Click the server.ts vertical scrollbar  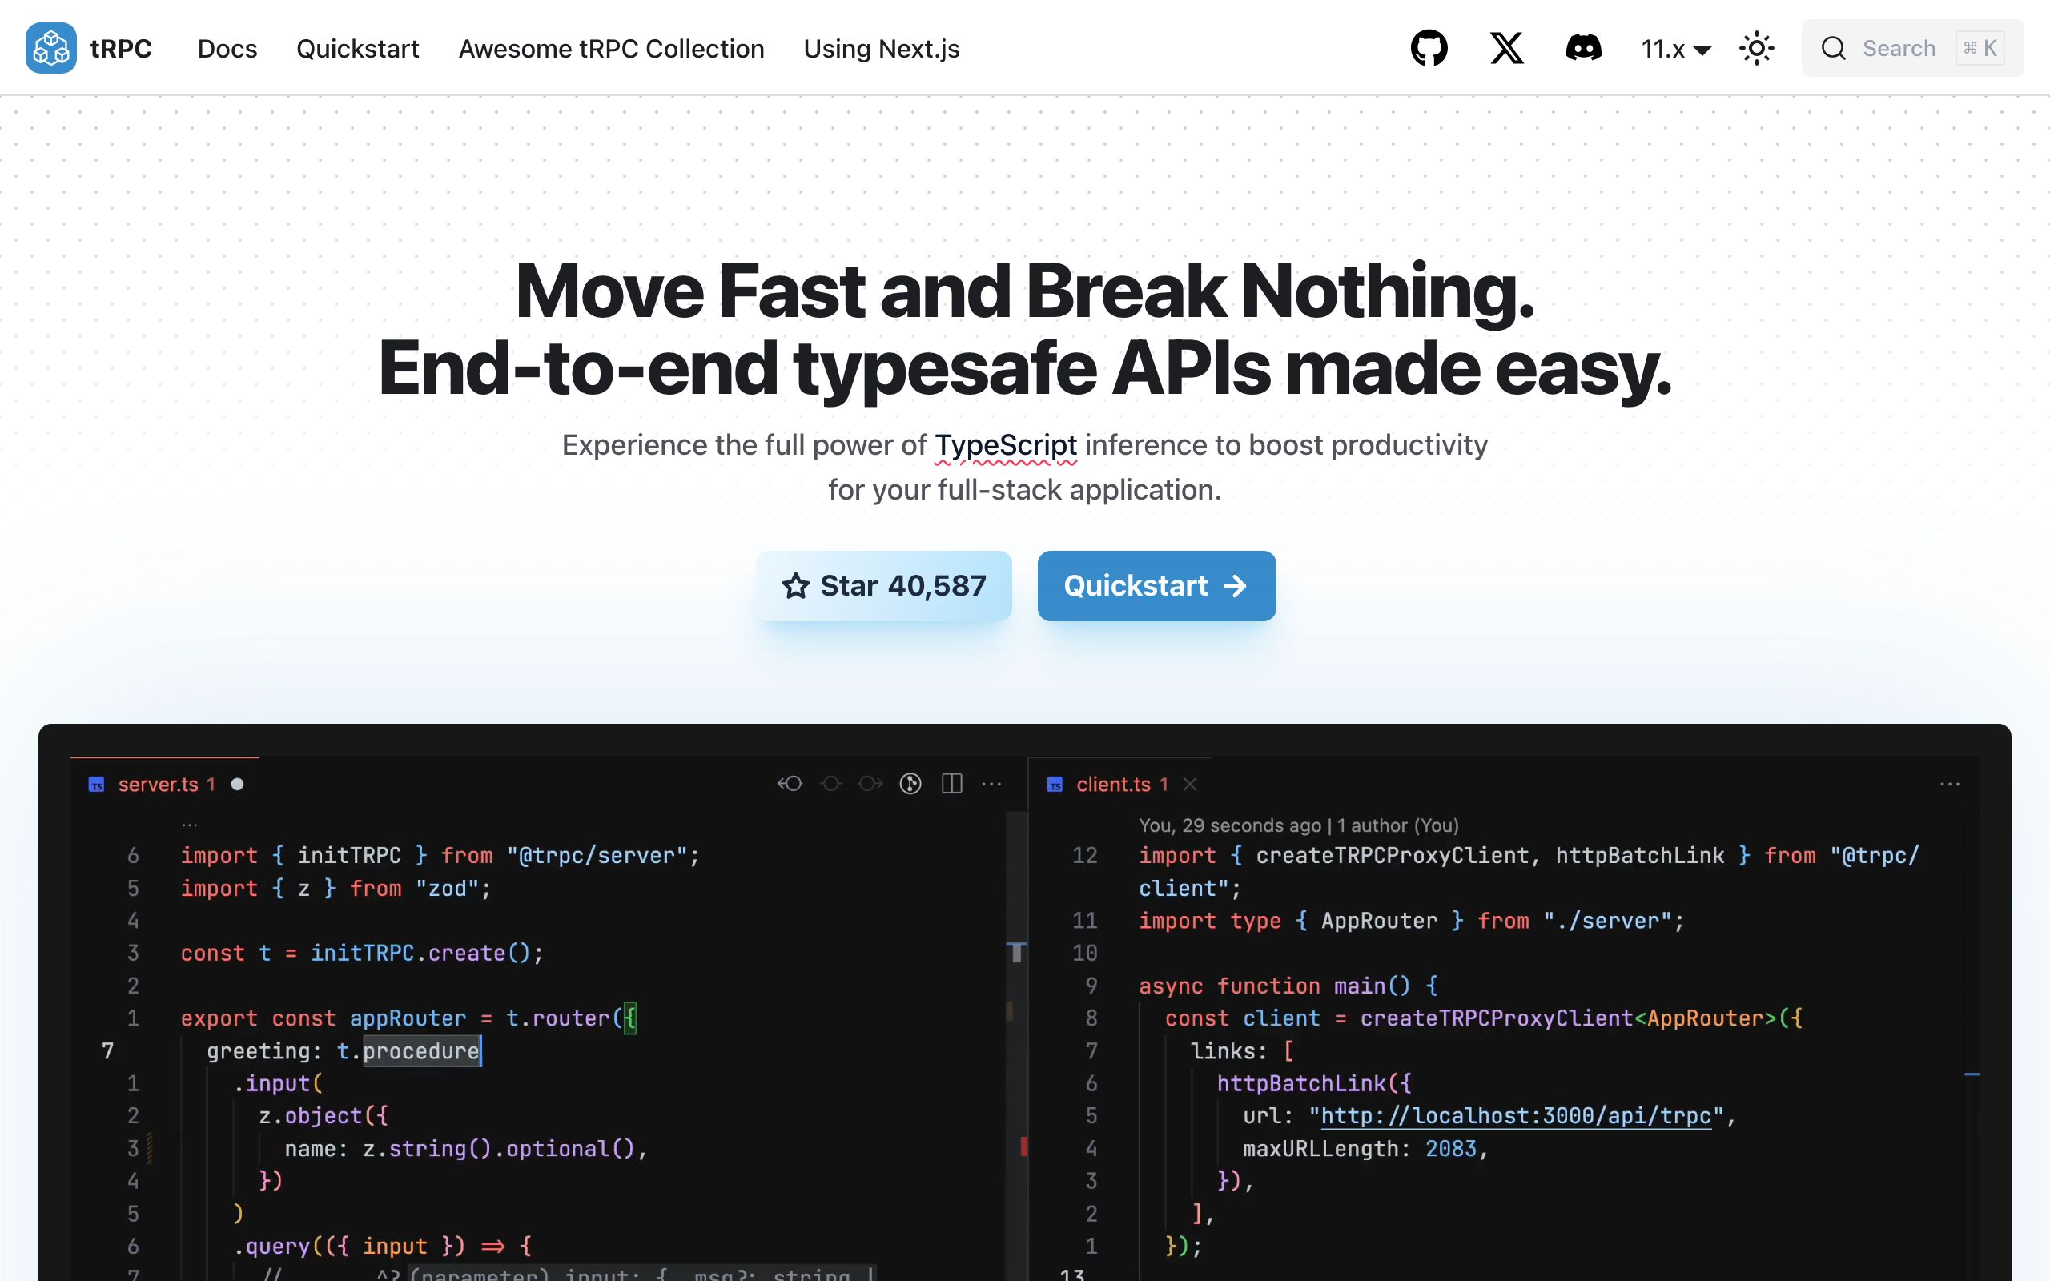coord(1016,1046)
